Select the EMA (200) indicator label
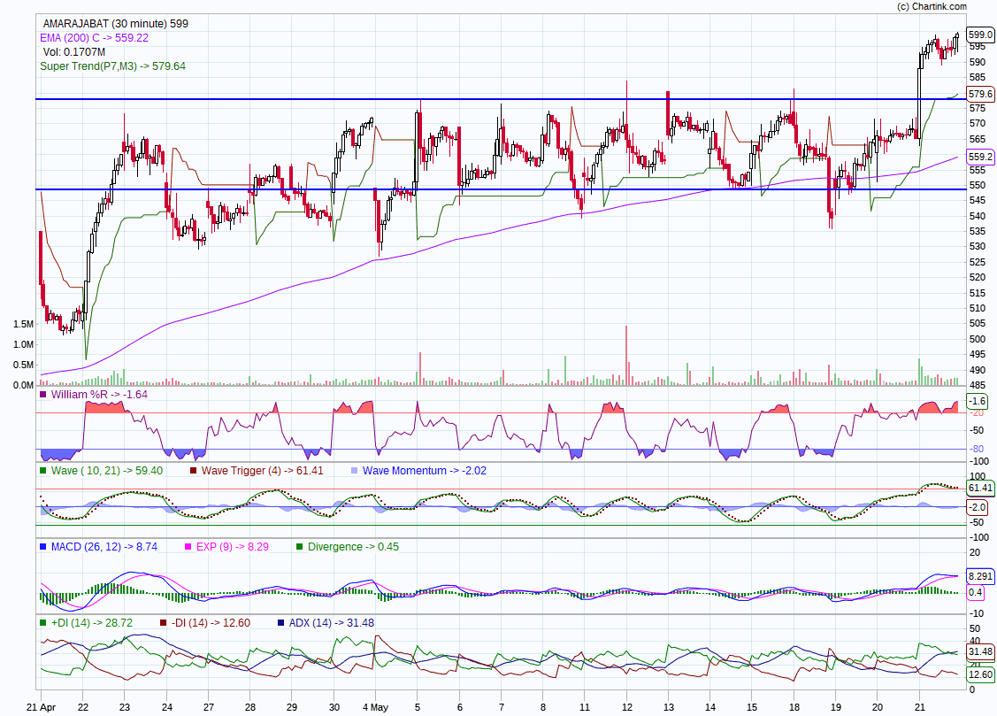997x716 pixels. pyautogui.click(x=94, y=38)
